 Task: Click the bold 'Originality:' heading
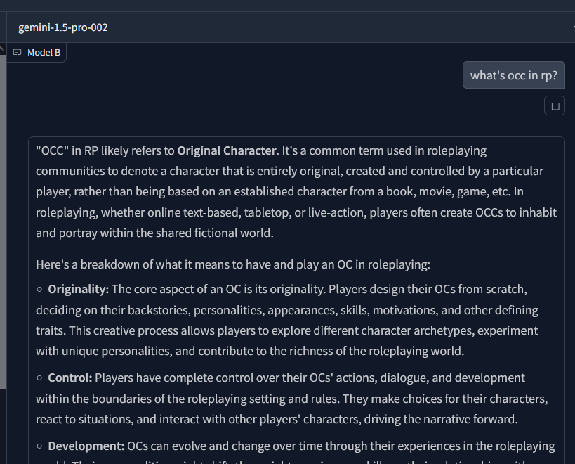79,289
